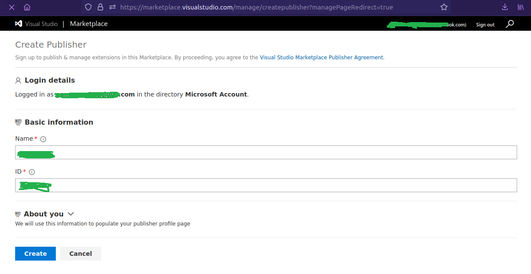Click the Create button

click(35, 253)
